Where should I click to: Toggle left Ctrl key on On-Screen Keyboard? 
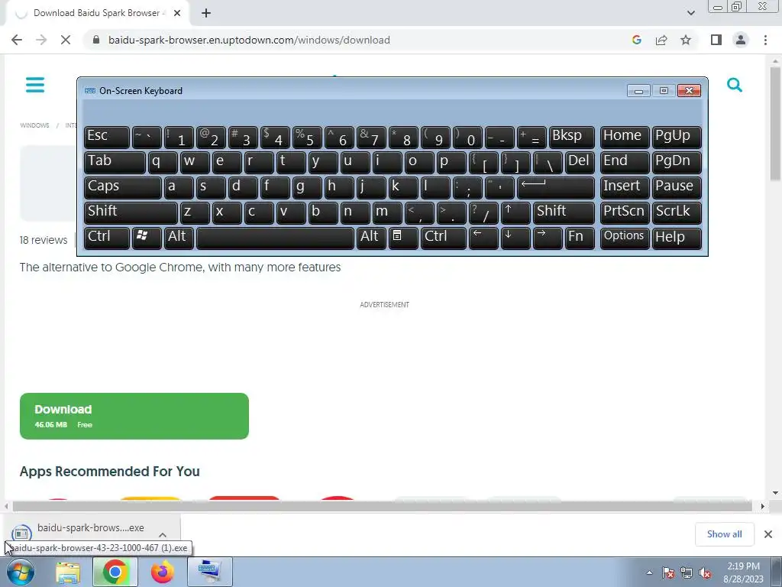pos(107,238)
